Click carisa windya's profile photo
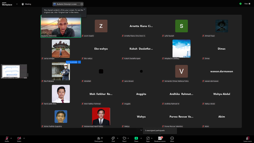The height and width of the screenshot is (143, 254). click(x=61, y=48)
